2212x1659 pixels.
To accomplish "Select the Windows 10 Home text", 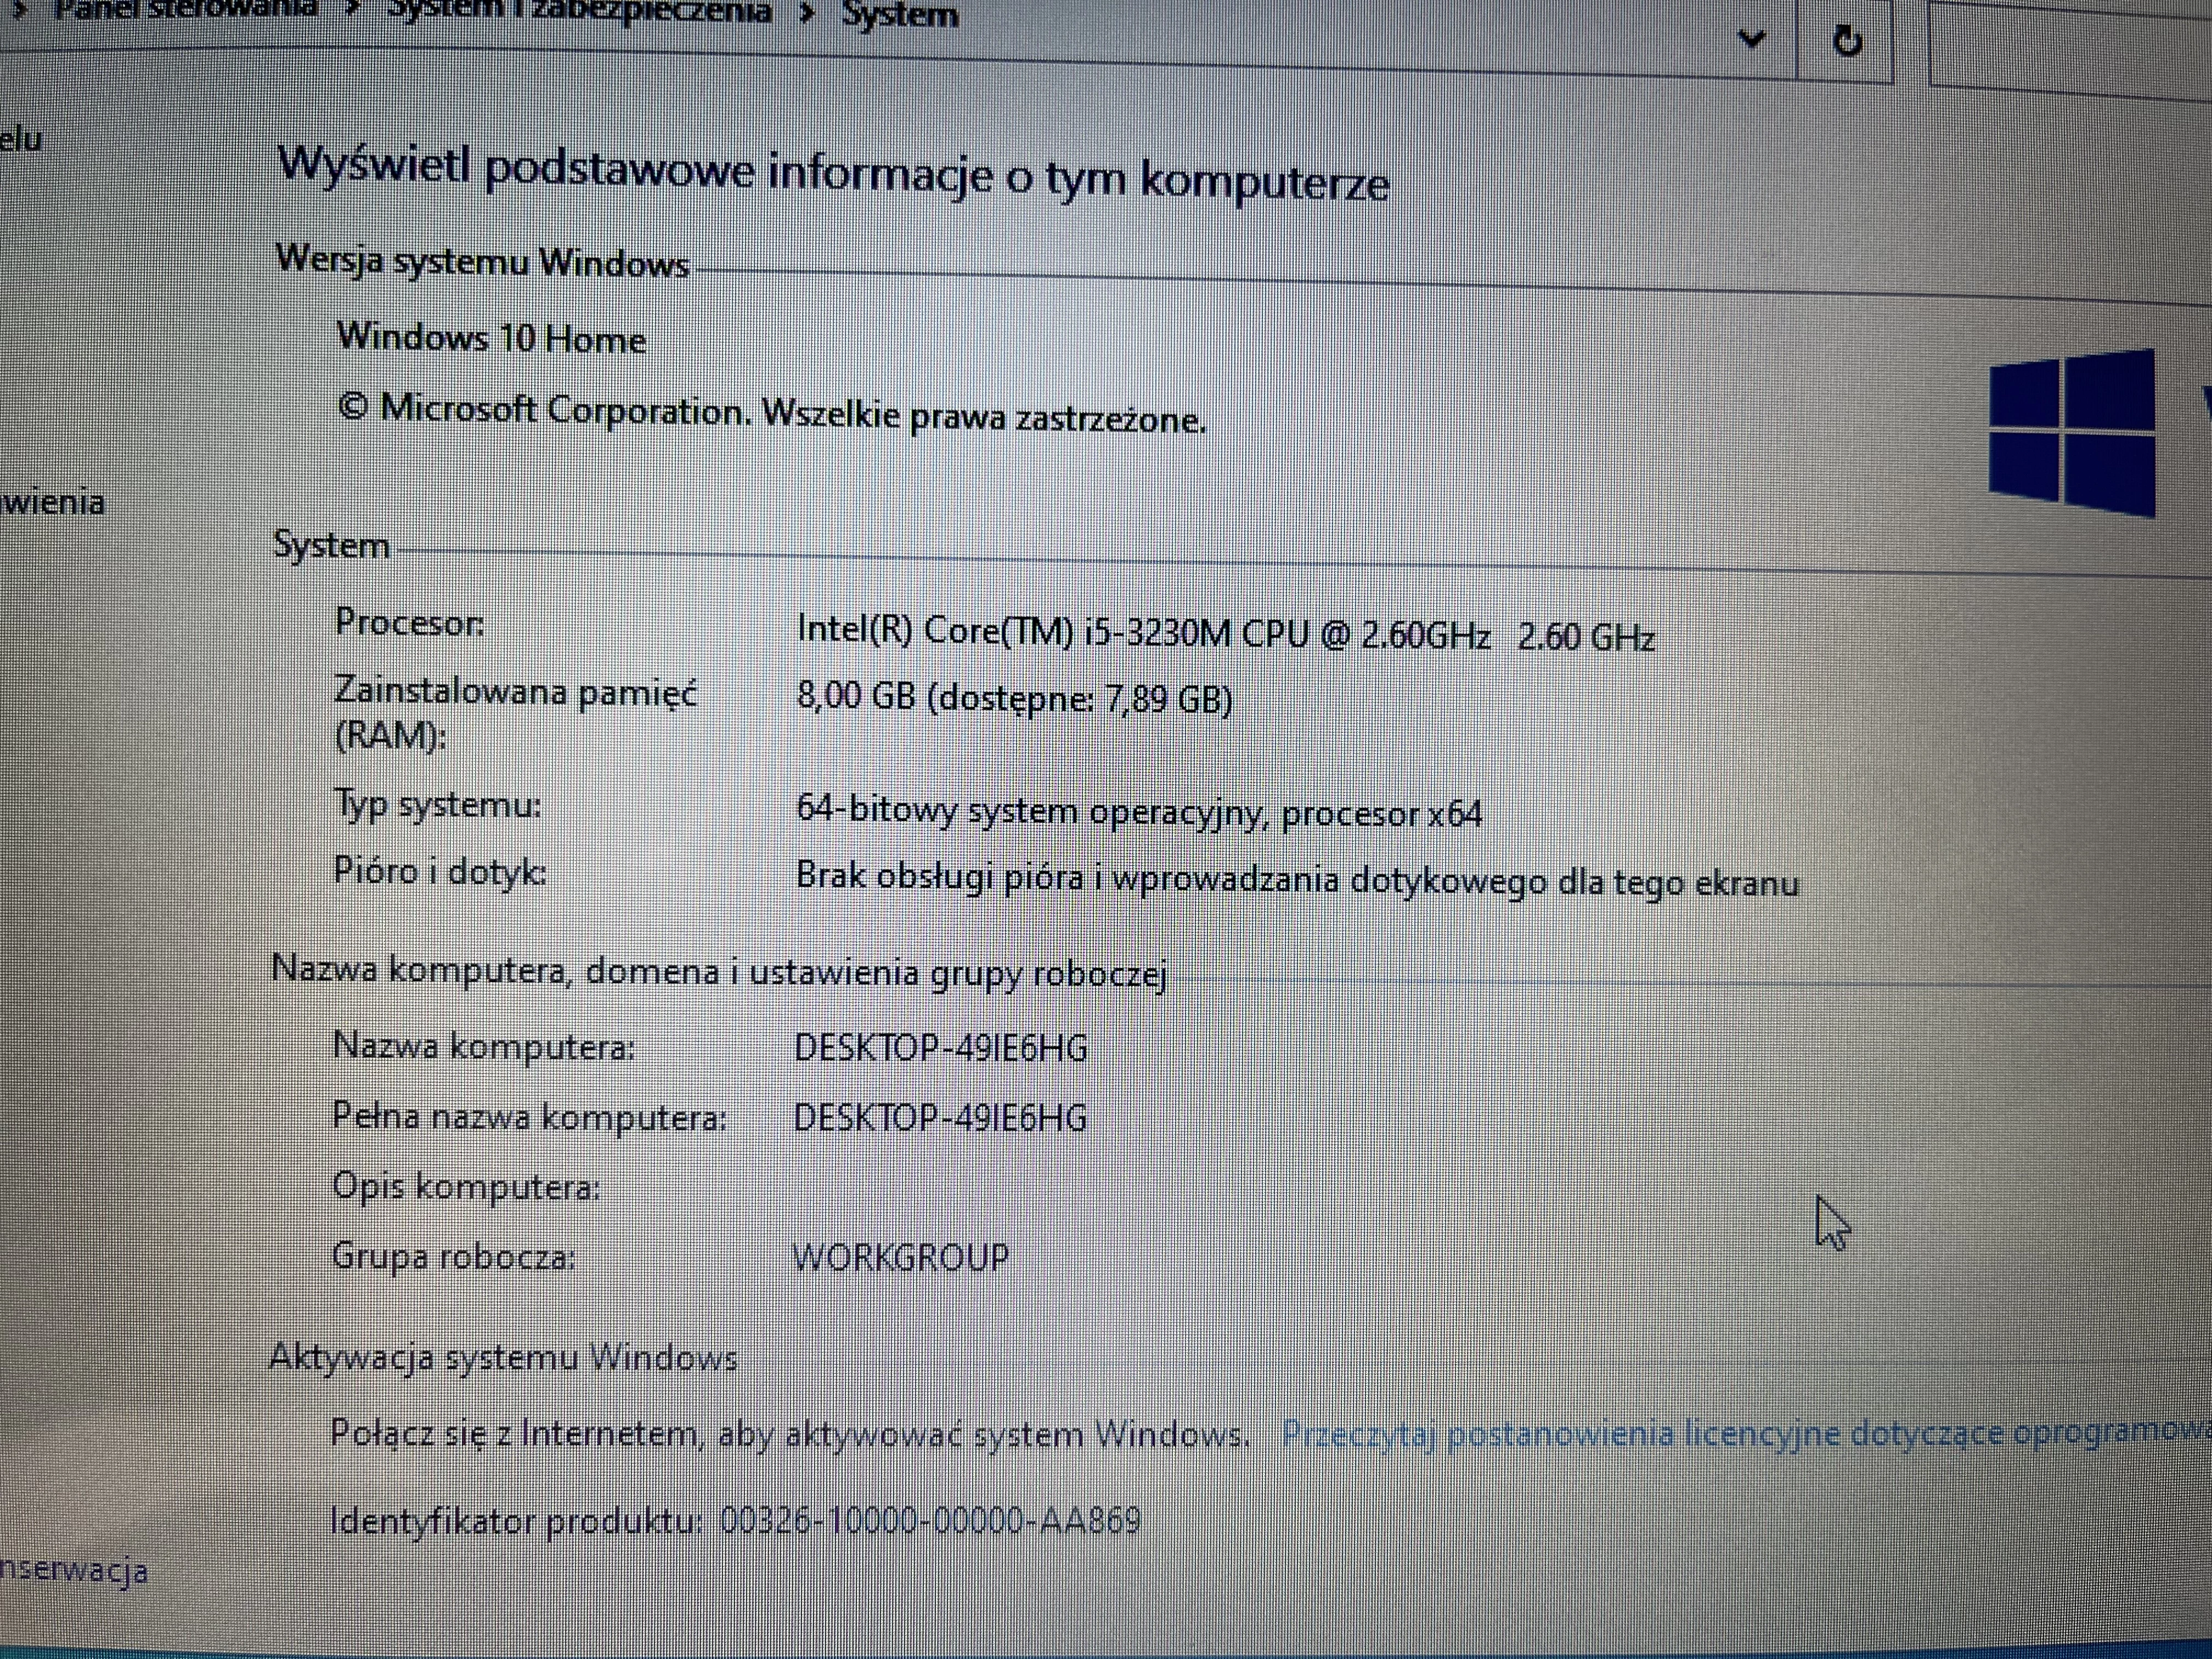I will pos(491,338).
